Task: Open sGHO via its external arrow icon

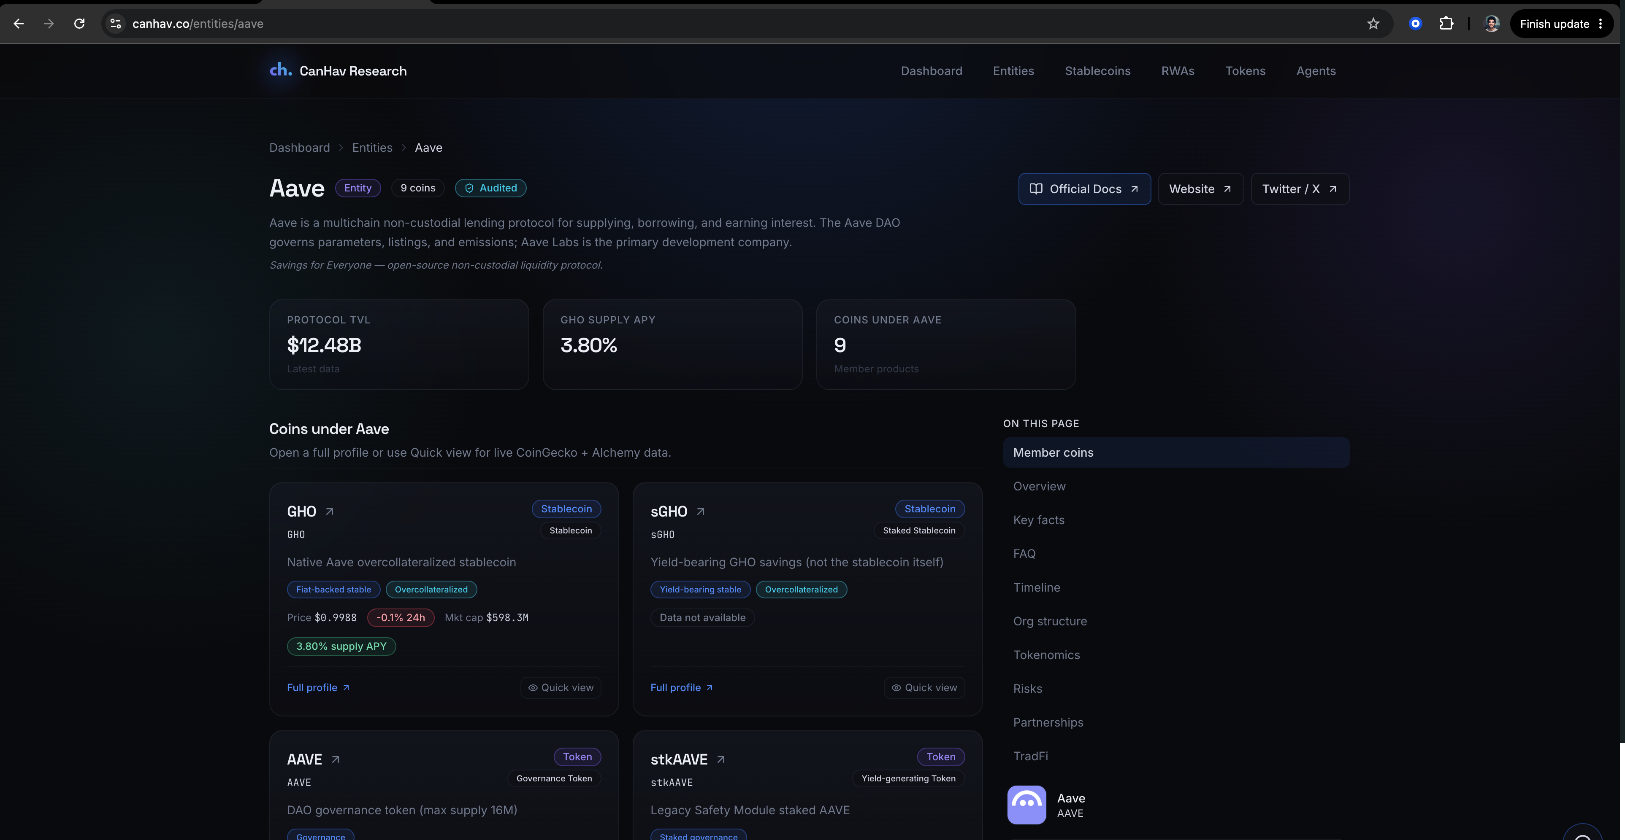Action: coord(700,512)
